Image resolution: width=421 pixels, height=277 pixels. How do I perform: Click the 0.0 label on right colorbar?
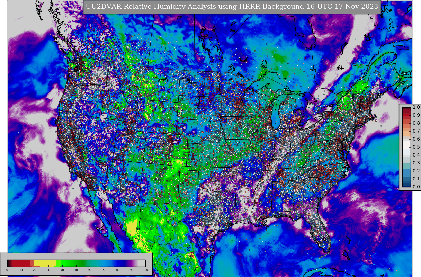pos(416,187)
